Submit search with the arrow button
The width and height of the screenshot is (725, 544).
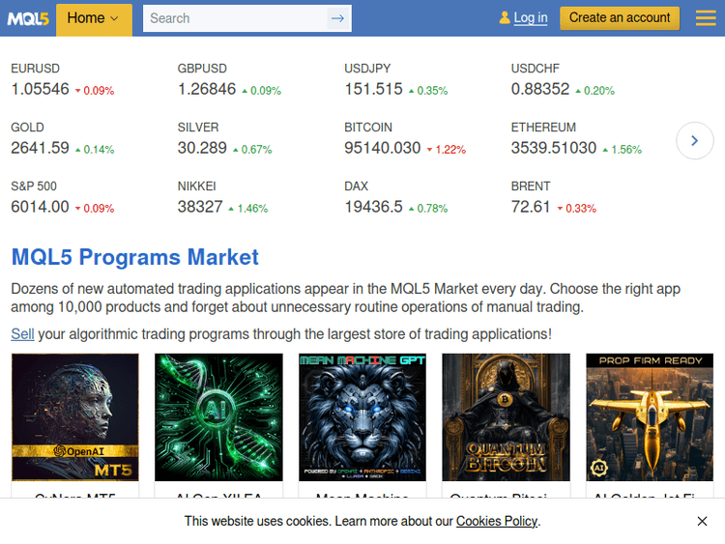coord(337,18)
